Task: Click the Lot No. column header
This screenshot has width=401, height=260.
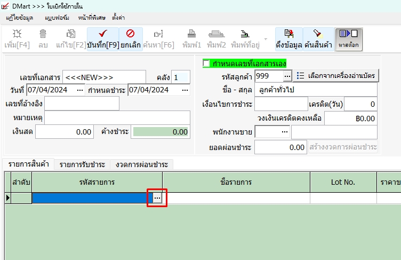Action: (x=343, y=182)
